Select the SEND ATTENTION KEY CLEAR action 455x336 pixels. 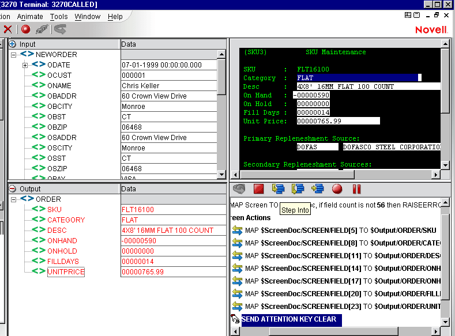tap(288, 319)
